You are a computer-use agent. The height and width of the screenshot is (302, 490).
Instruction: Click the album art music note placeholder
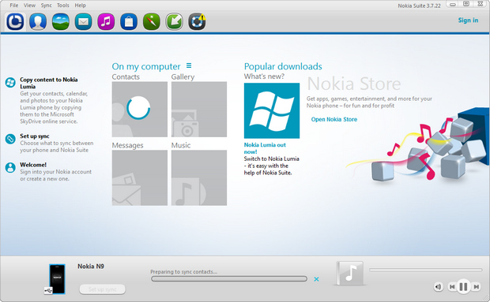349,274
